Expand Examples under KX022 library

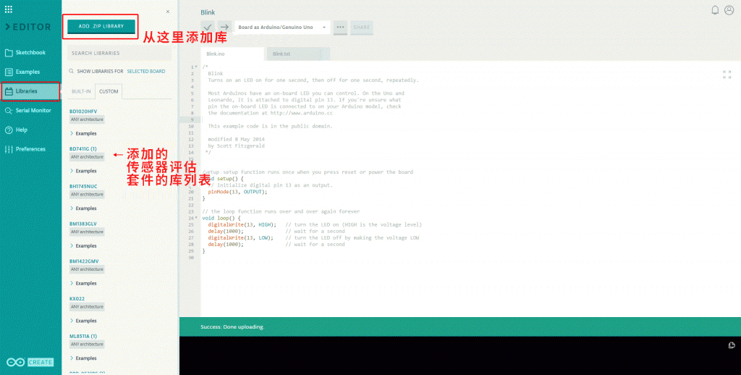[83, 321]
